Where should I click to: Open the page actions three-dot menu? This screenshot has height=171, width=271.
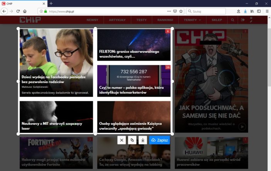click(x=169, y=12)
